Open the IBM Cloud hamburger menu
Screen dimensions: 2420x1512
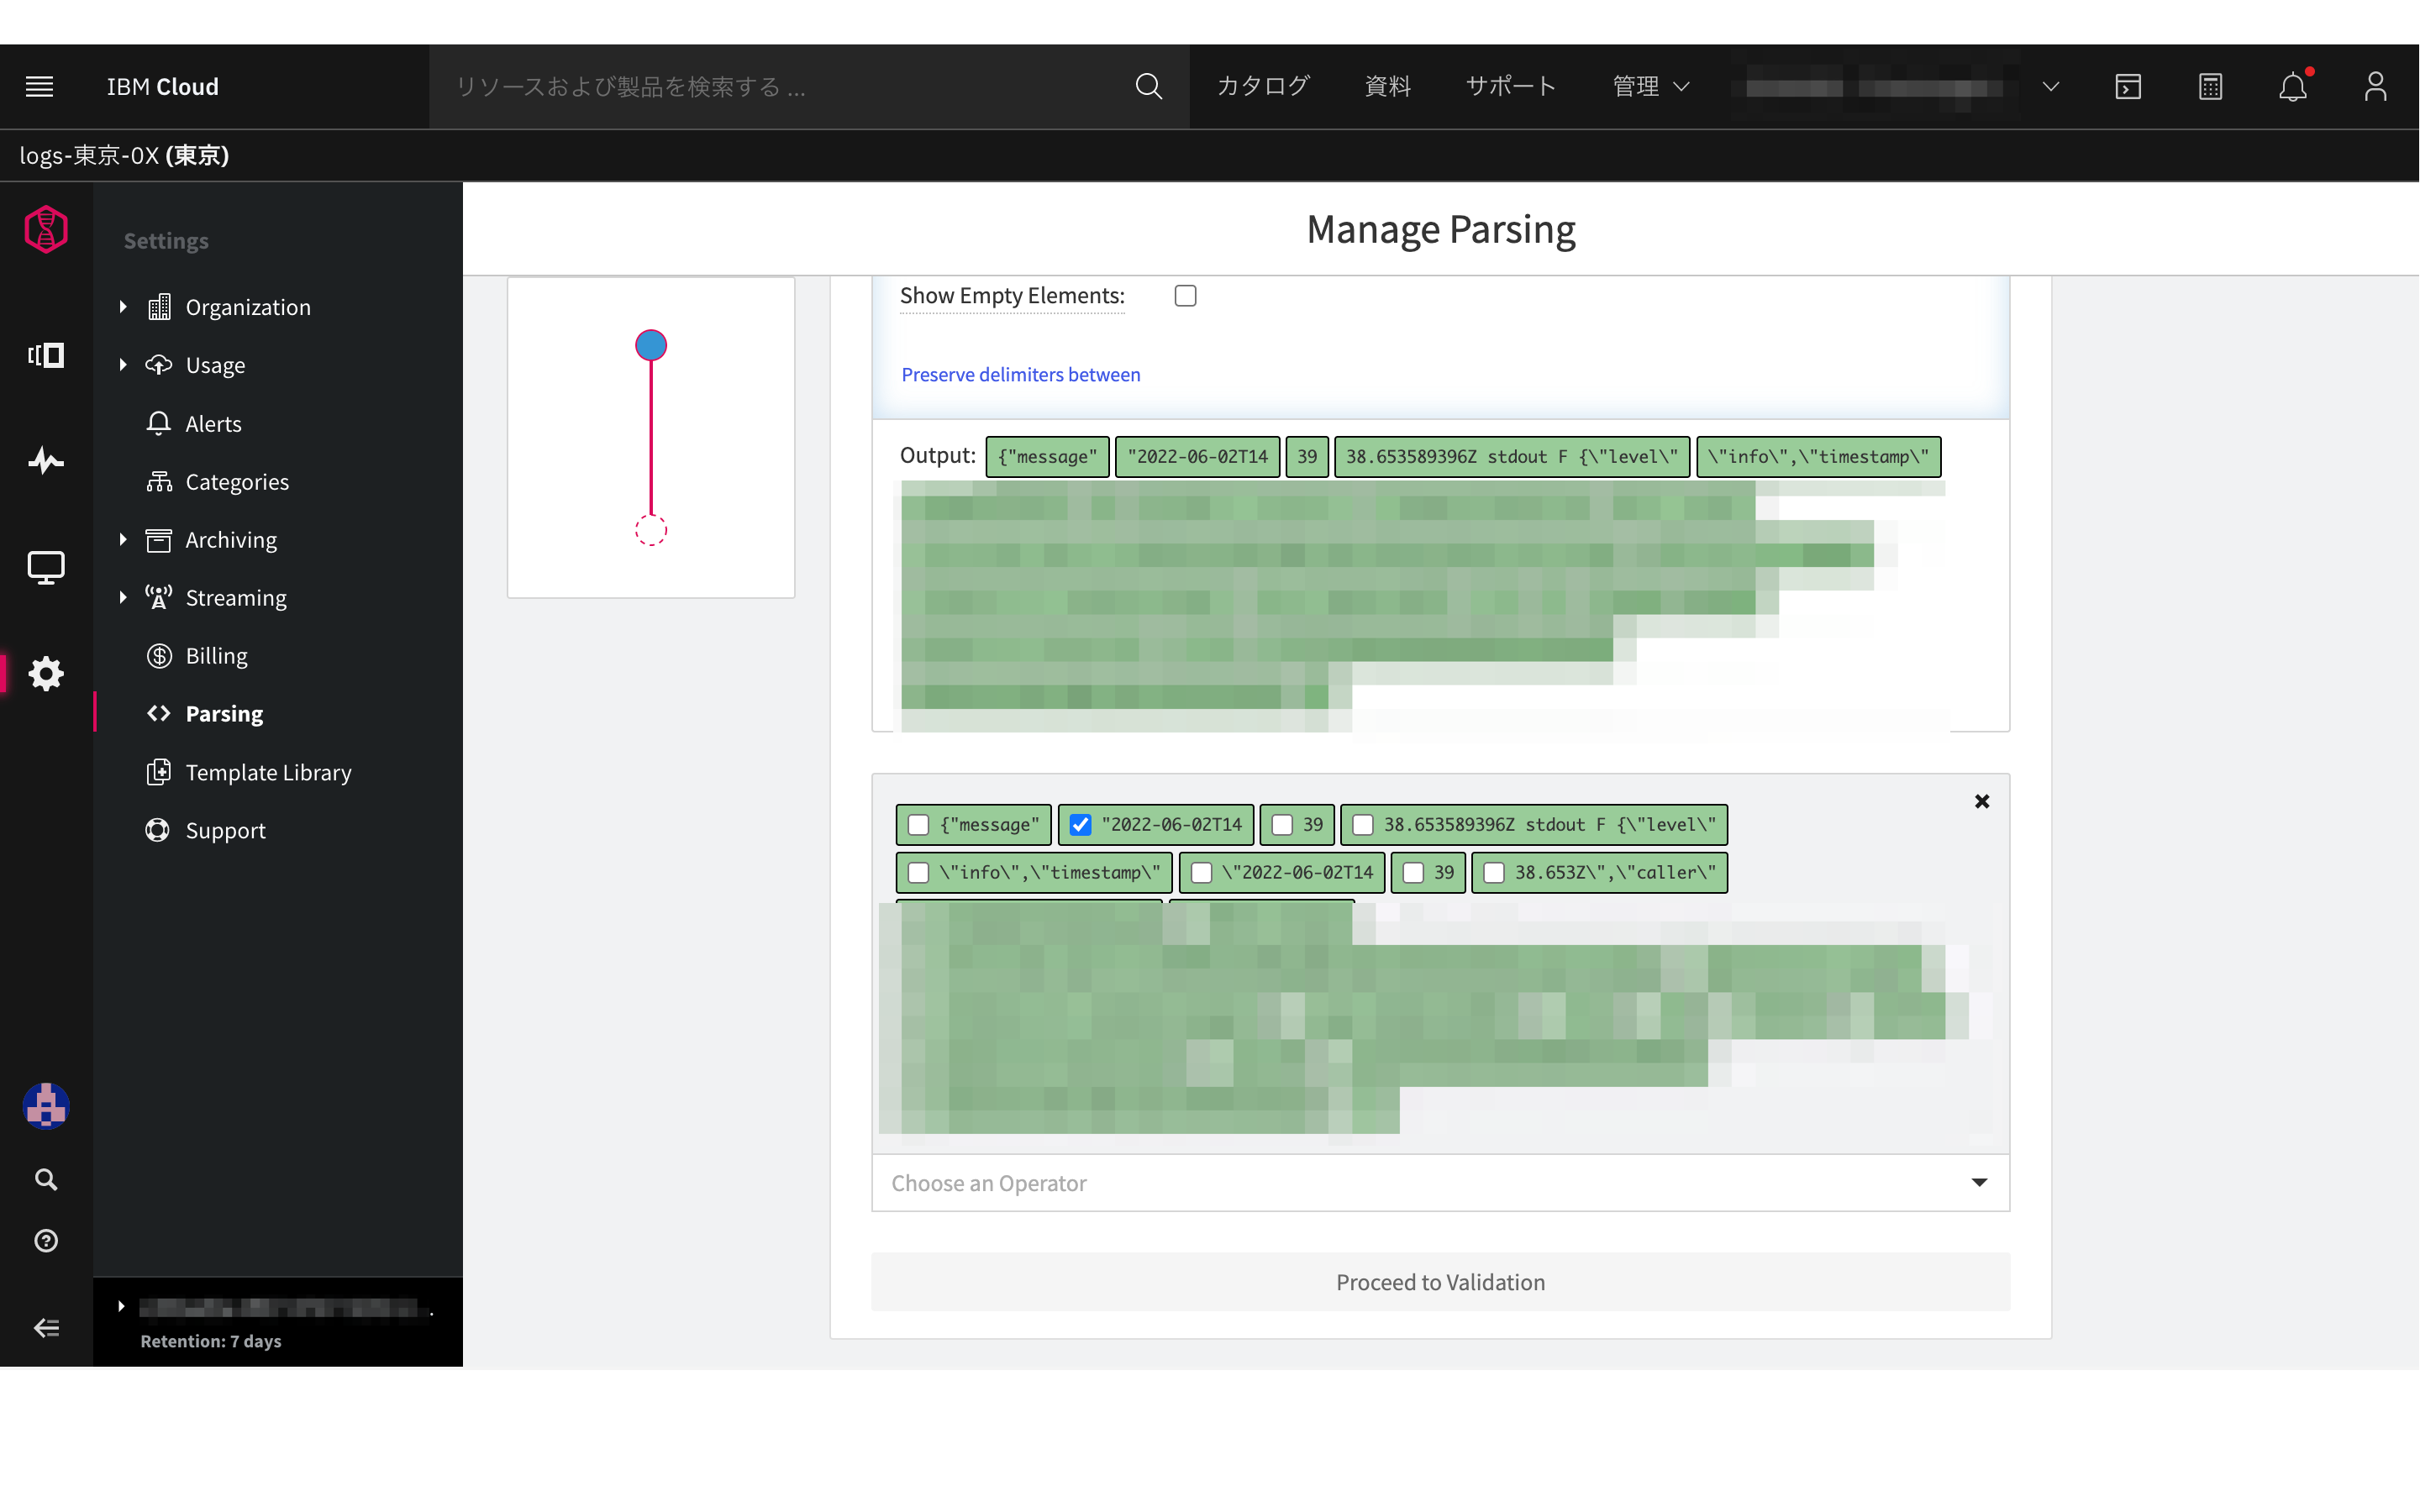coord(39,87)
